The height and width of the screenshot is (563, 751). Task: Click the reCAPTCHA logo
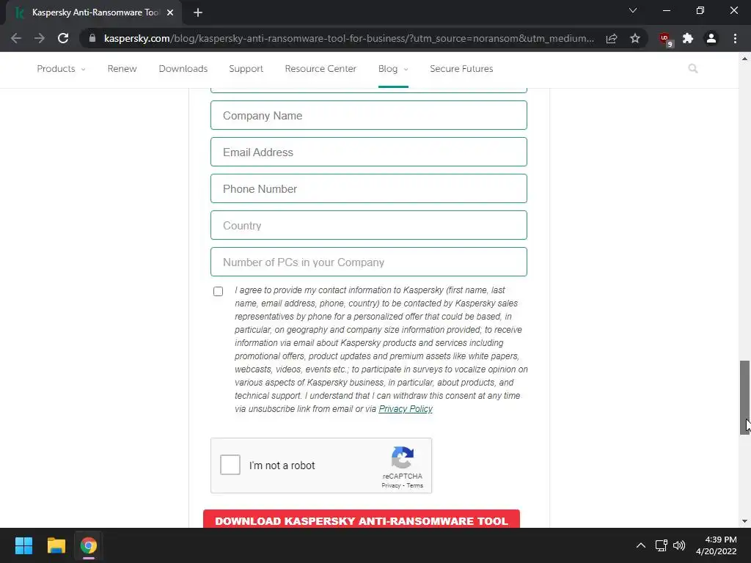tap(403, 457)
